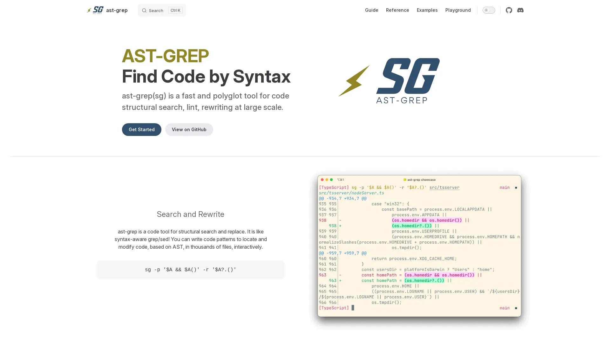Click the yellow dot in the terminal titlebar

coord(327,179)
